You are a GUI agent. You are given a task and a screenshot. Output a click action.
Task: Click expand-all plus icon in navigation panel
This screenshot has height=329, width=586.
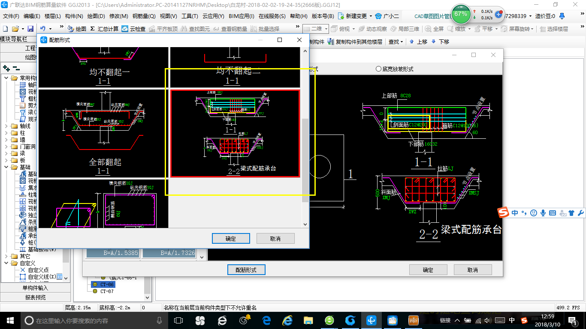(x=6, y=68)
